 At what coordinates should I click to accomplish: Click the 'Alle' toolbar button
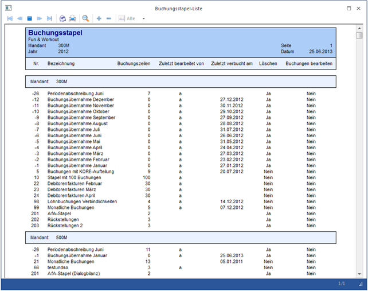(x=127, y=18)
